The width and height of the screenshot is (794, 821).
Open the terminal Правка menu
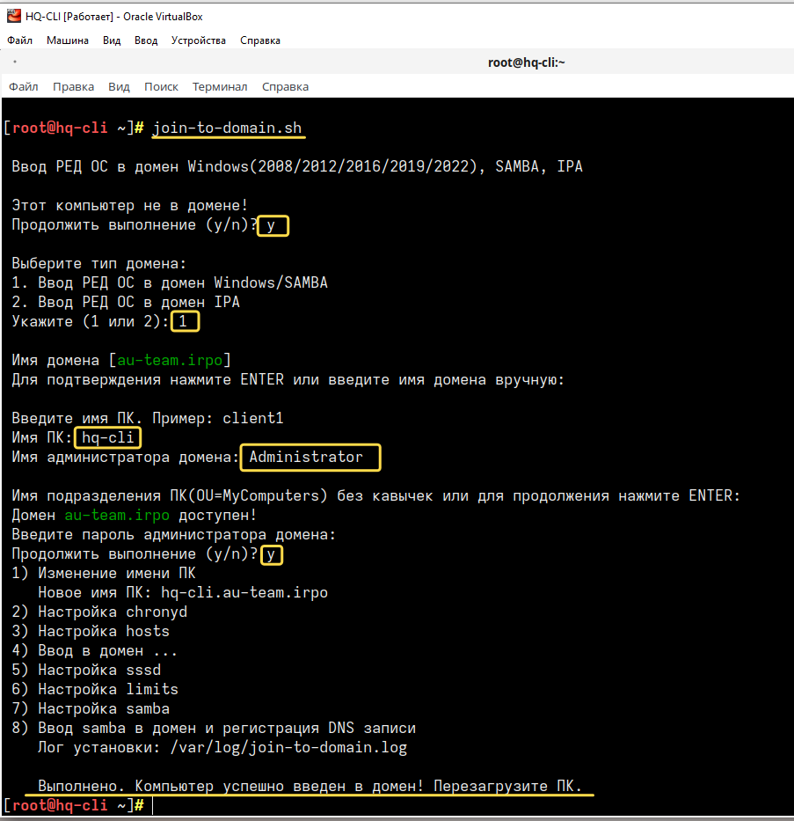[73, 86]
